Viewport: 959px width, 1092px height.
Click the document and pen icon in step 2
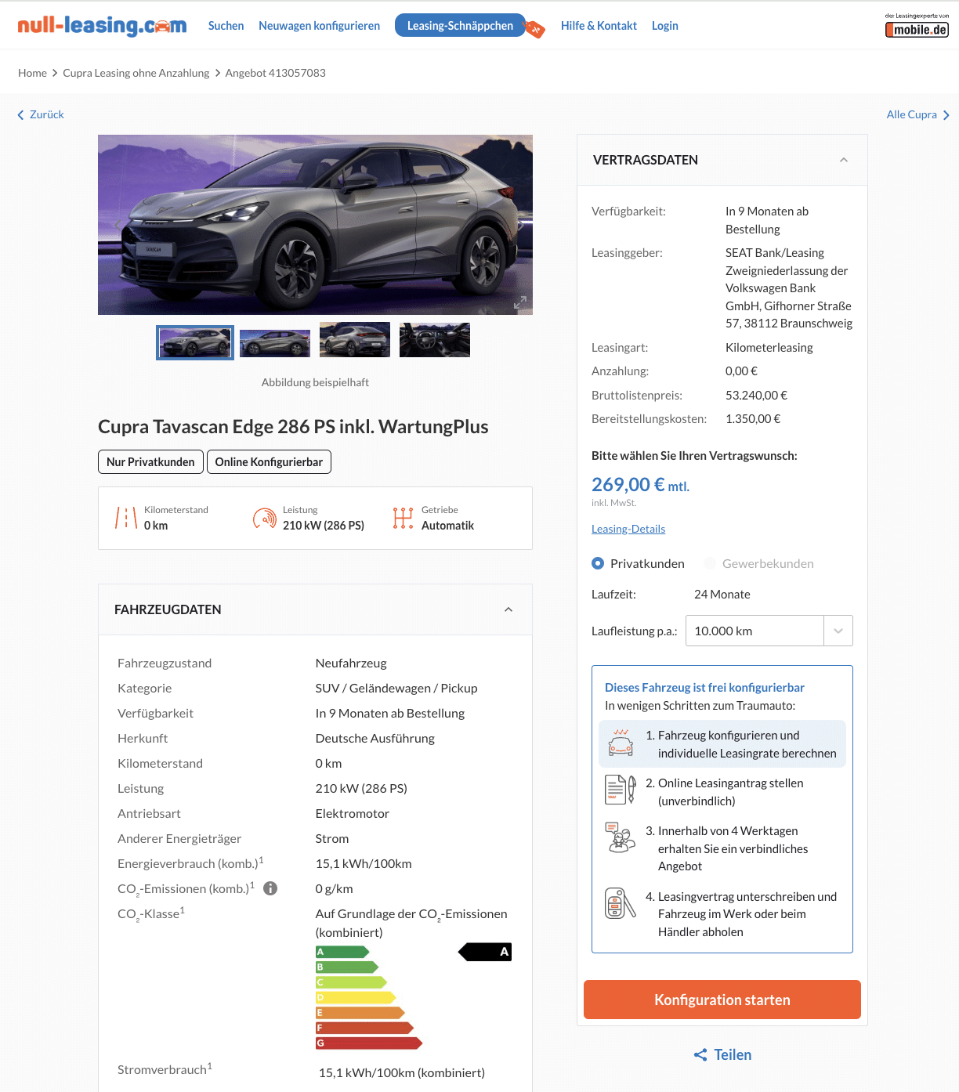621,790
